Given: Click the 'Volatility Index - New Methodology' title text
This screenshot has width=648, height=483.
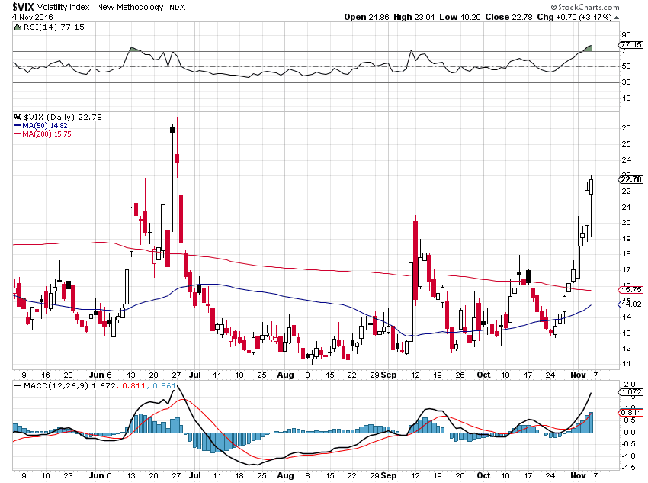Looking at the screenshot, I should coord(101,7).
